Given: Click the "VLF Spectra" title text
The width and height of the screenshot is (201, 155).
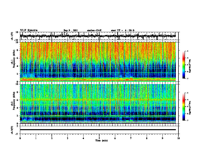Looking at the screenshot, I should coord(29,30).
